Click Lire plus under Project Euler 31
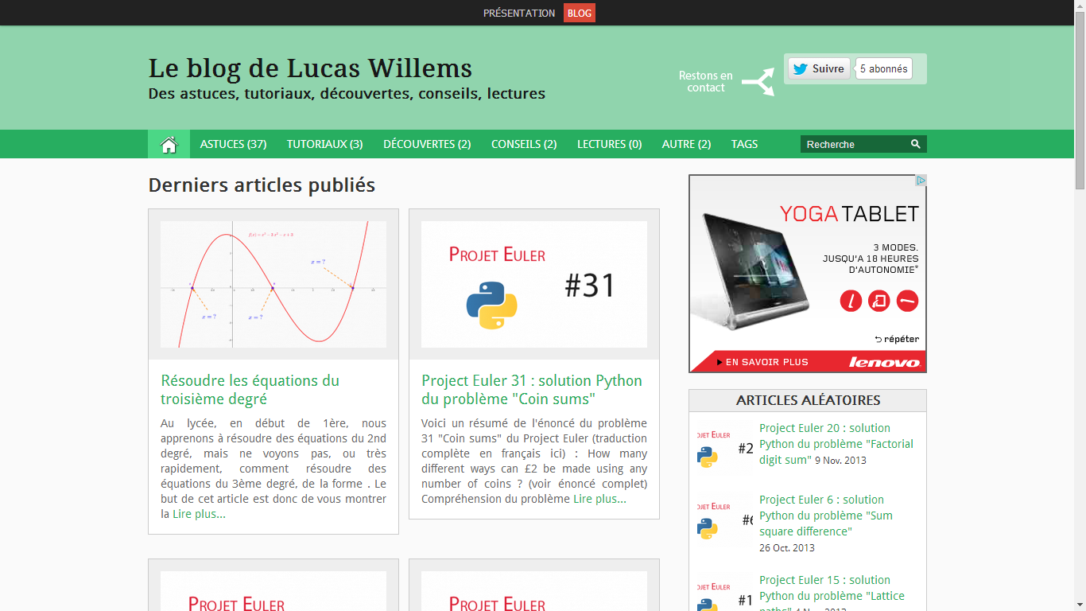The height and width of the screenshot is (611, 1086). coord(599,499)
